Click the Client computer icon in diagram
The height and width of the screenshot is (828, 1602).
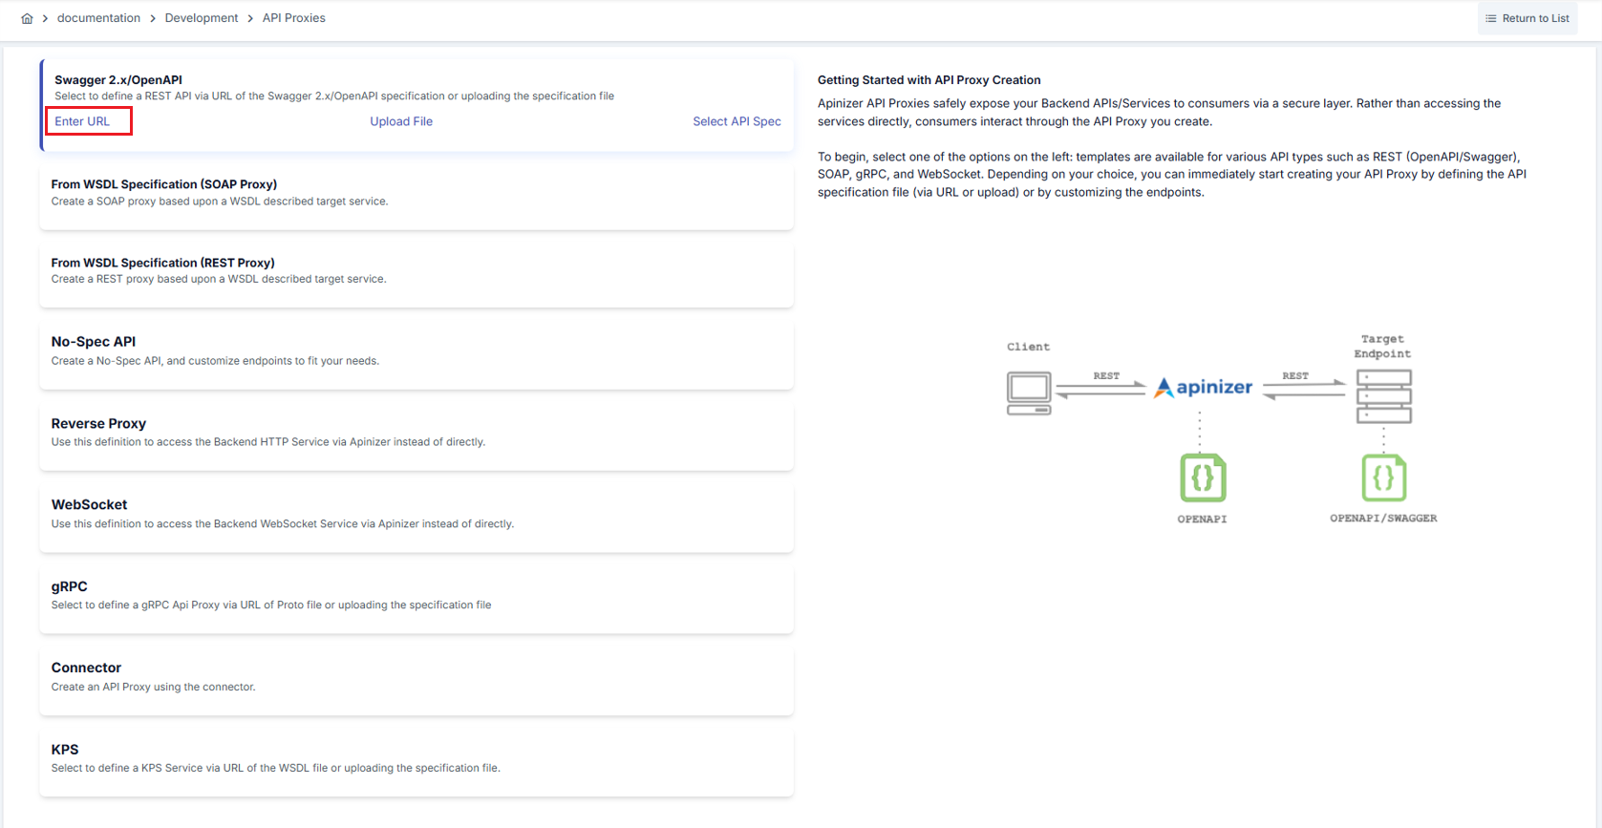(x=1029, y=393)
